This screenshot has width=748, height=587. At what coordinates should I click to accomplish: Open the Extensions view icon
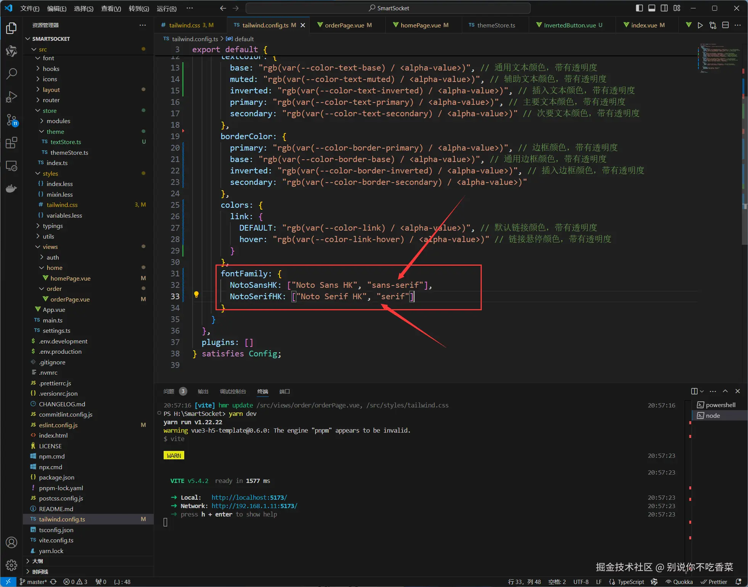[11, 143]
